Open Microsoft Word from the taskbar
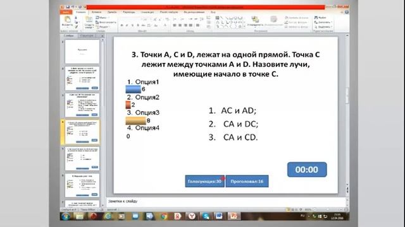405x227 pixels. (x=220, y=216)
